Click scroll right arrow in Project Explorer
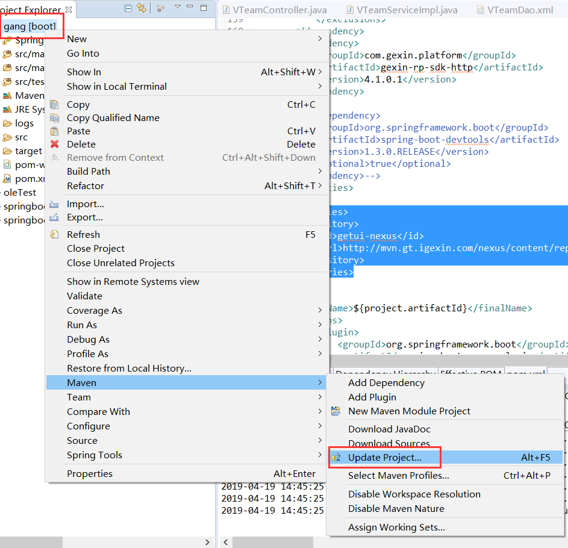The width and height of the screenshot is (568, 548). pyautogui.click(x=207, y=542)
